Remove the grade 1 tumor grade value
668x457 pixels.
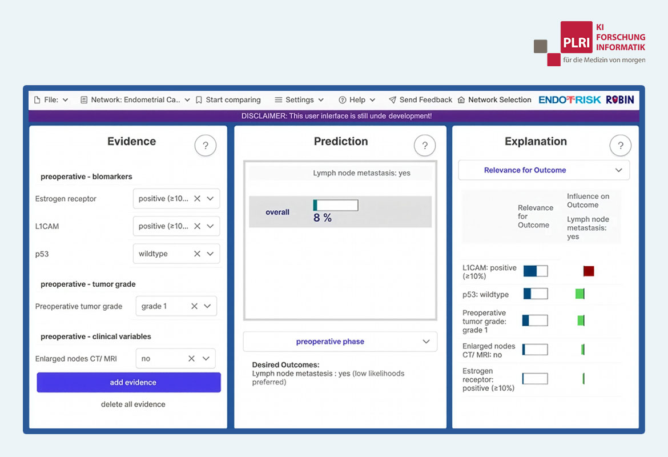coord(194,306)
